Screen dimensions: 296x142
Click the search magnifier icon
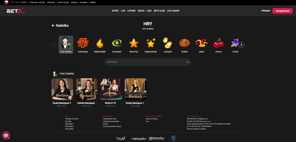pyautogui.click(x=188, y=62)
